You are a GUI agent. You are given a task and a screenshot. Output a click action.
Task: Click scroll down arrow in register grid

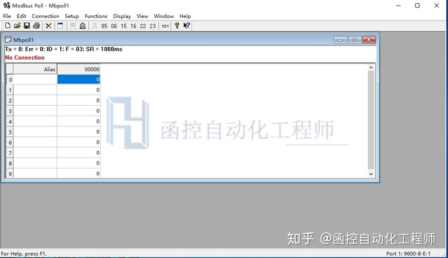pyautogui.click(x=371, y=174)
